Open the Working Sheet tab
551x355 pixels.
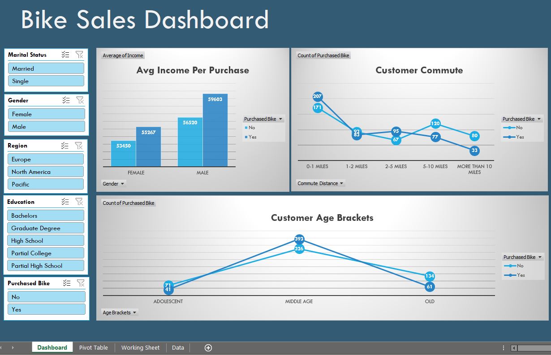pos(140,347)
